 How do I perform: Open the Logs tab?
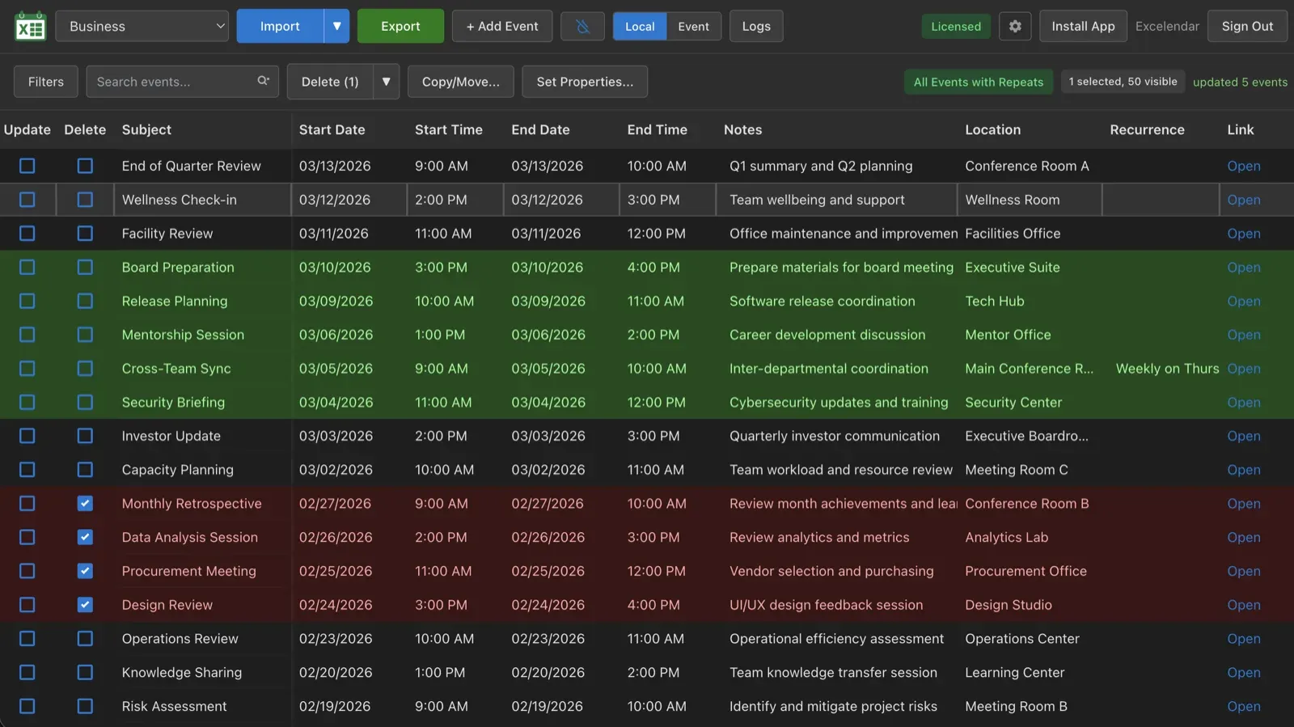tap(756, 26)
